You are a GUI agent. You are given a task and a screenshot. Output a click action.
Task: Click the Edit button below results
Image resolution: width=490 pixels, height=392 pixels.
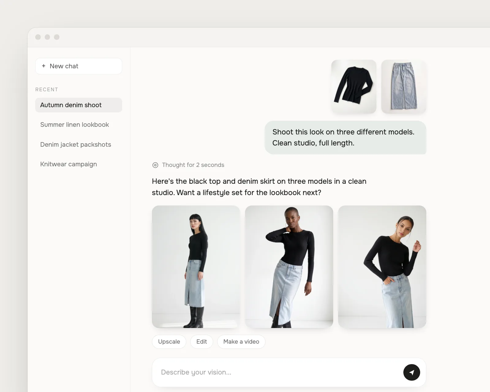coord(202,341)
